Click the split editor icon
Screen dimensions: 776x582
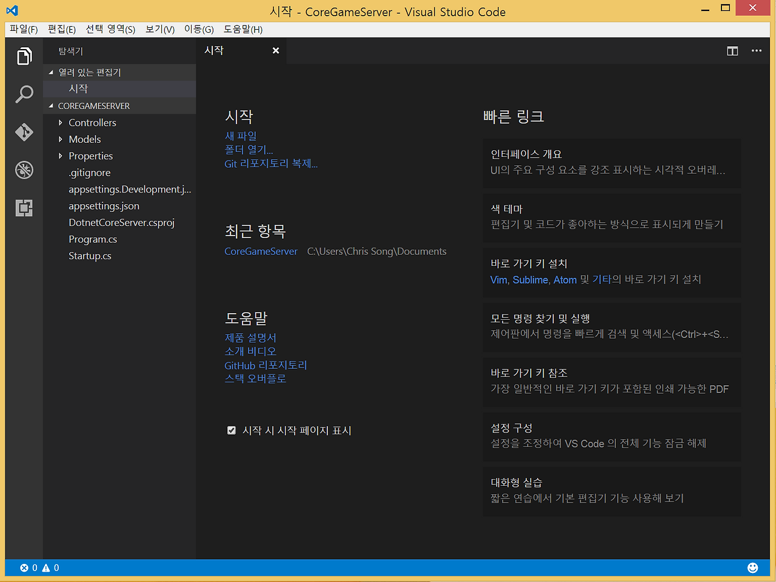[x=732, y=51]
